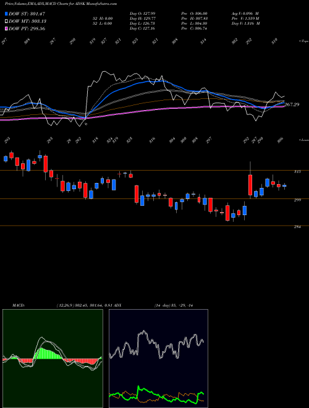Open the ADX indicator chart panel
This screenshot has height=408, width=309.
(159, 359)
